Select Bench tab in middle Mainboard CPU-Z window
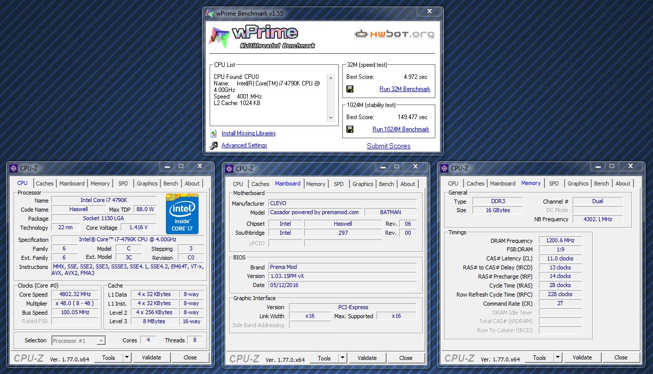This screenshot has height=374, width=653. click(x=387, y=184)
